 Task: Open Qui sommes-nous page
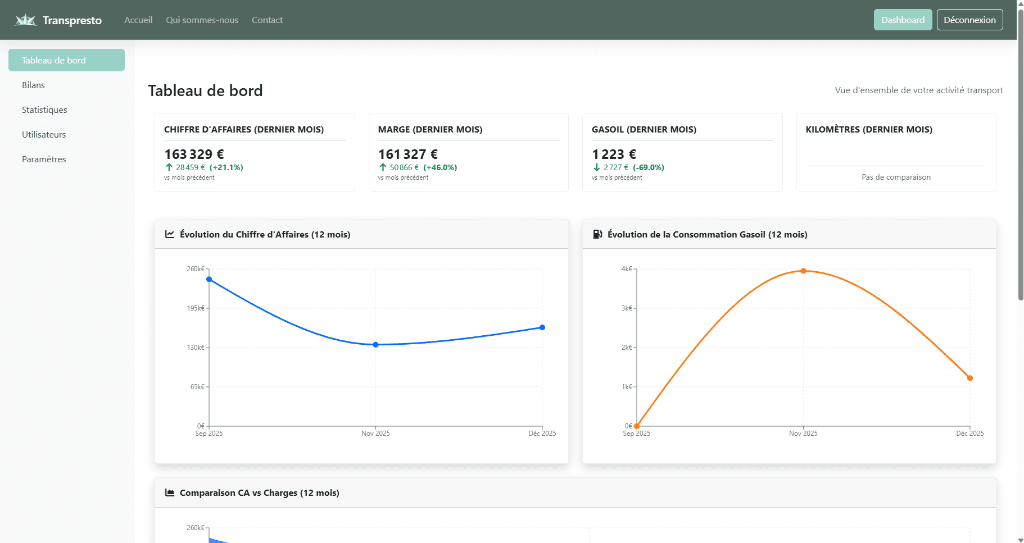[202, 20]
